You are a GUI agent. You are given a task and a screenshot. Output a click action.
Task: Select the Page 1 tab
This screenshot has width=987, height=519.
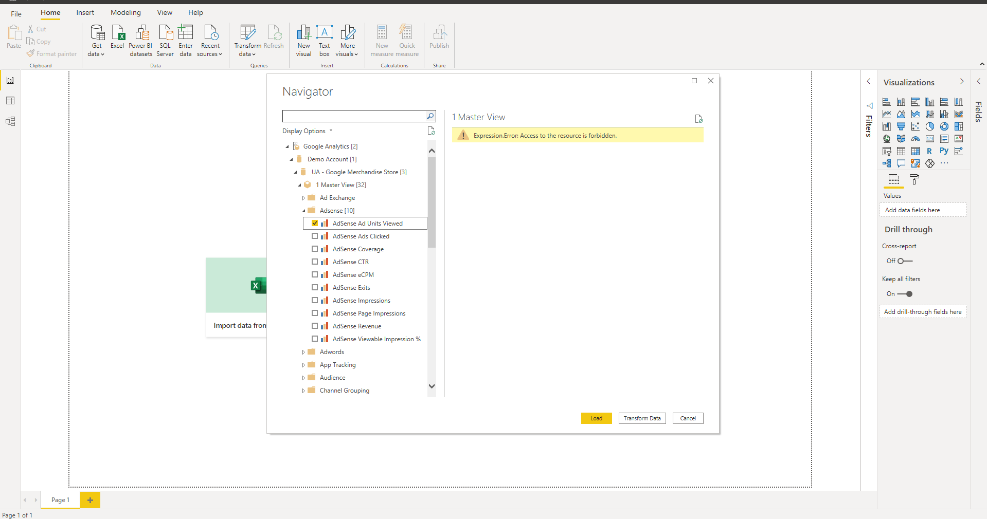(x=60, y=500)
